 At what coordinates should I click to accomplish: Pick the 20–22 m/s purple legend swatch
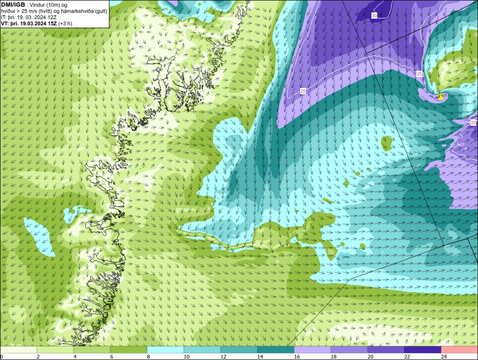[x=386, y=349]
